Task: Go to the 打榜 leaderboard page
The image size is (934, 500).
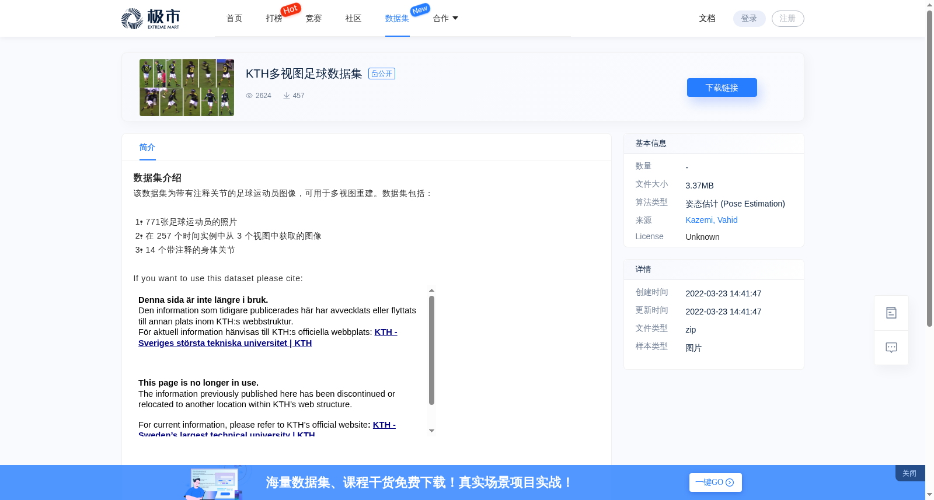Action: click(x=274, y=19)
